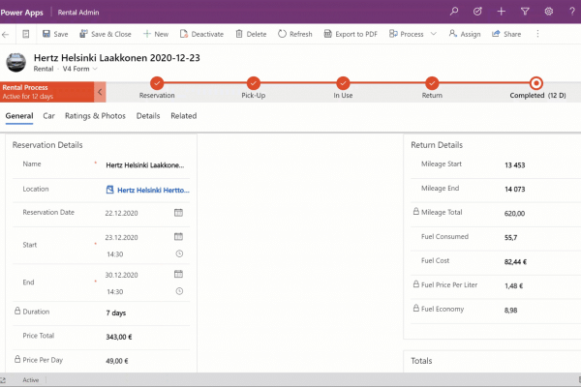
Task: Click the Reservation Date field 22.12.2020
Action: pos(122,213)
